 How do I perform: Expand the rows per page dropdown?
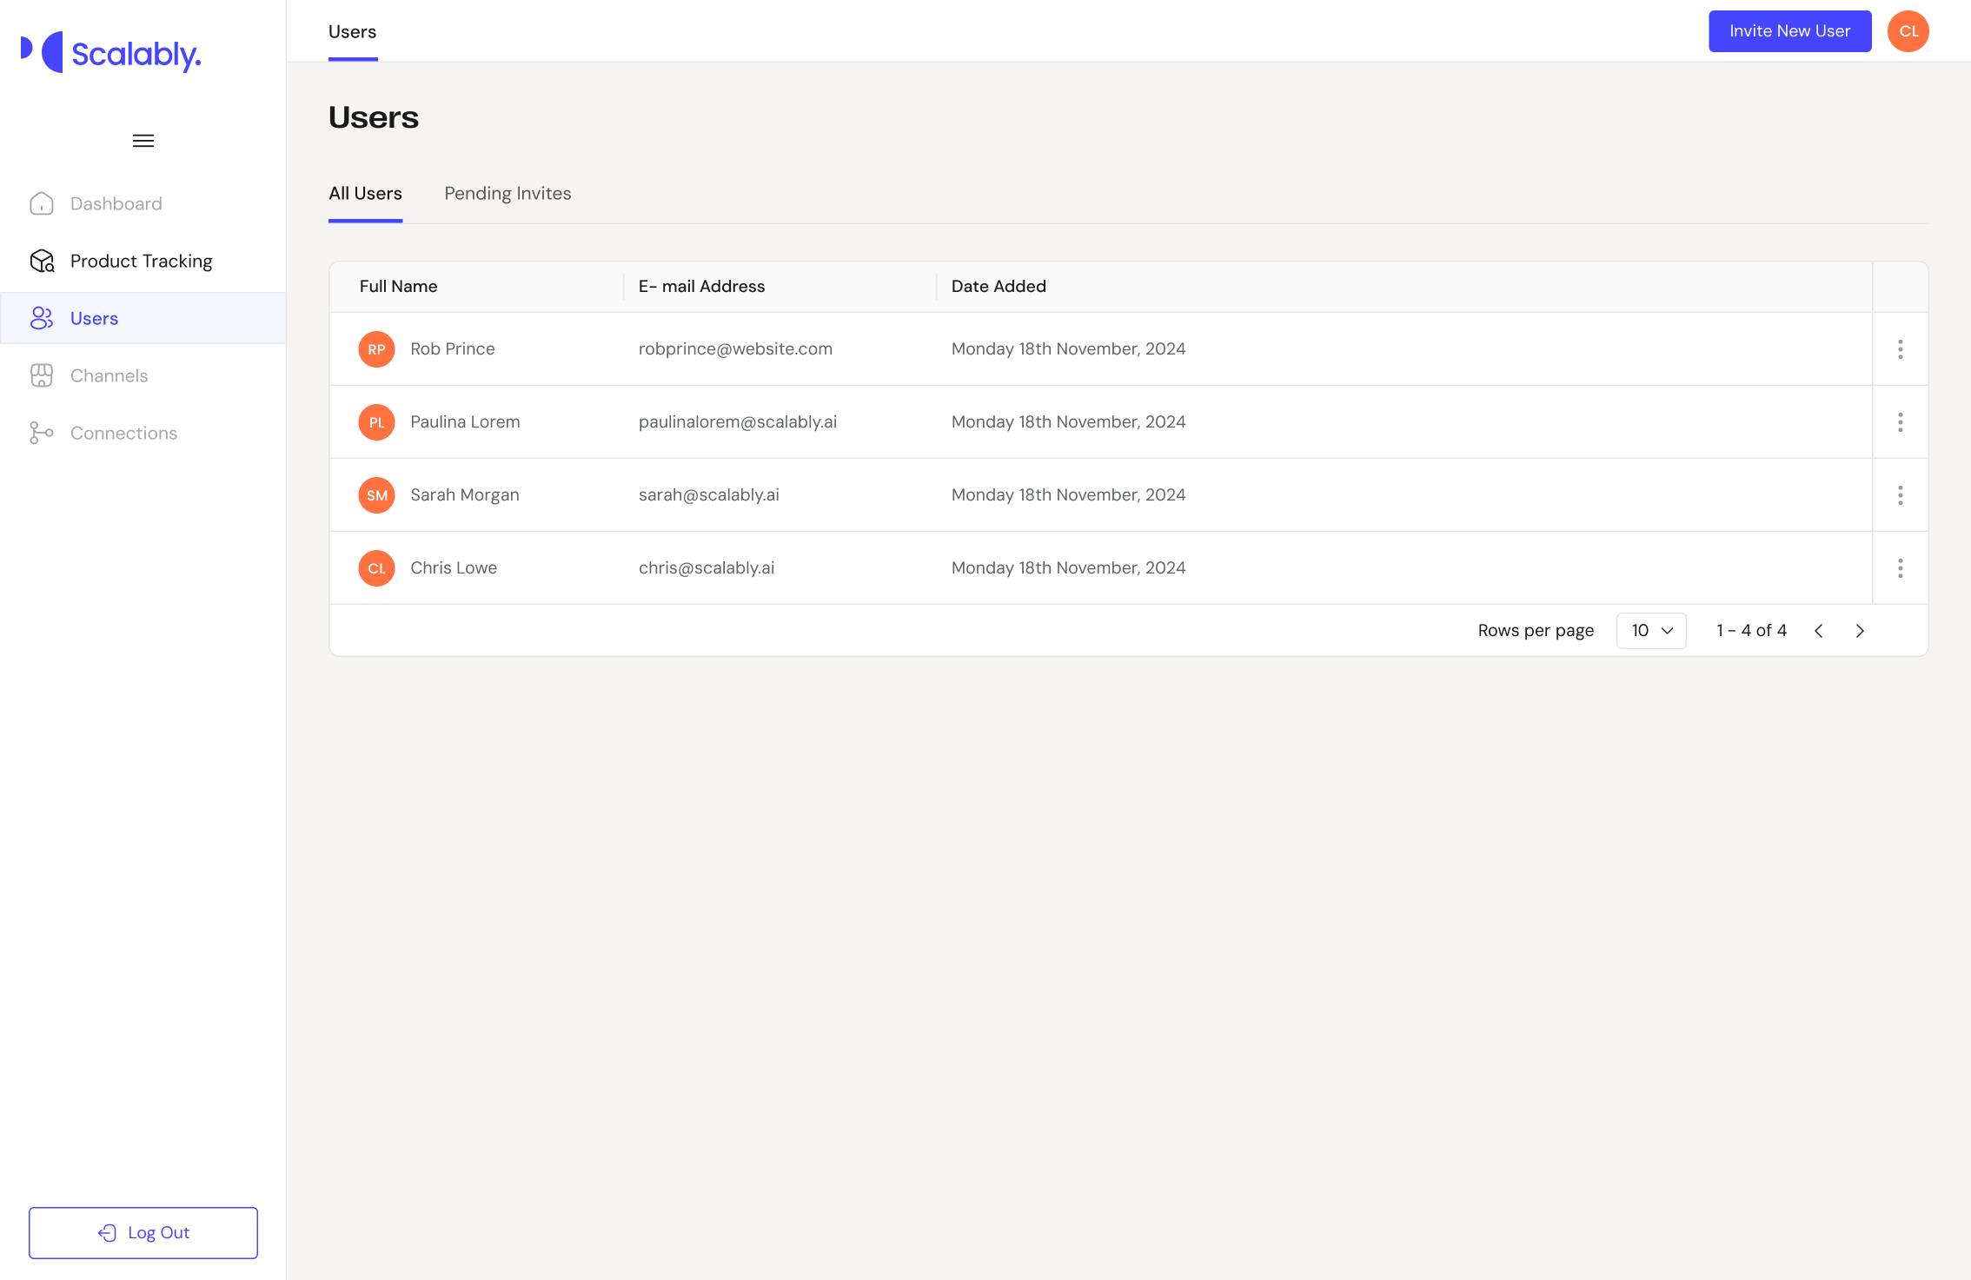[1651, 631]
